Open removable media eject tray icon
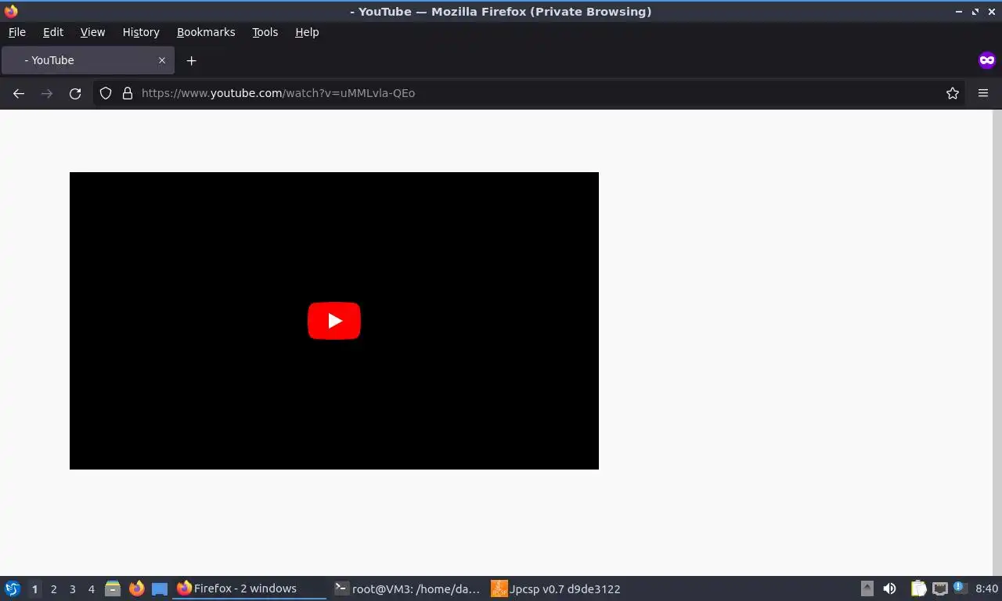Screen dimensions: 1002x601 (867, 588)
